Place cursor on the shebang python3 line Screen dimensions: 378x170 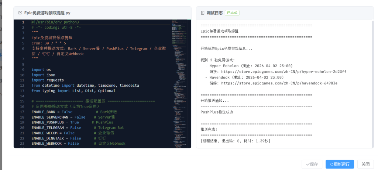tap(55, 22)
